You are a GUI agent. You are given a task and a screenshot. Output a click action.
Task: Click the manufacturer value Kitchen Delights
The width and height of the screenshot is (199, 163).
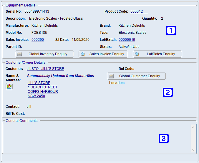[45, 26]
